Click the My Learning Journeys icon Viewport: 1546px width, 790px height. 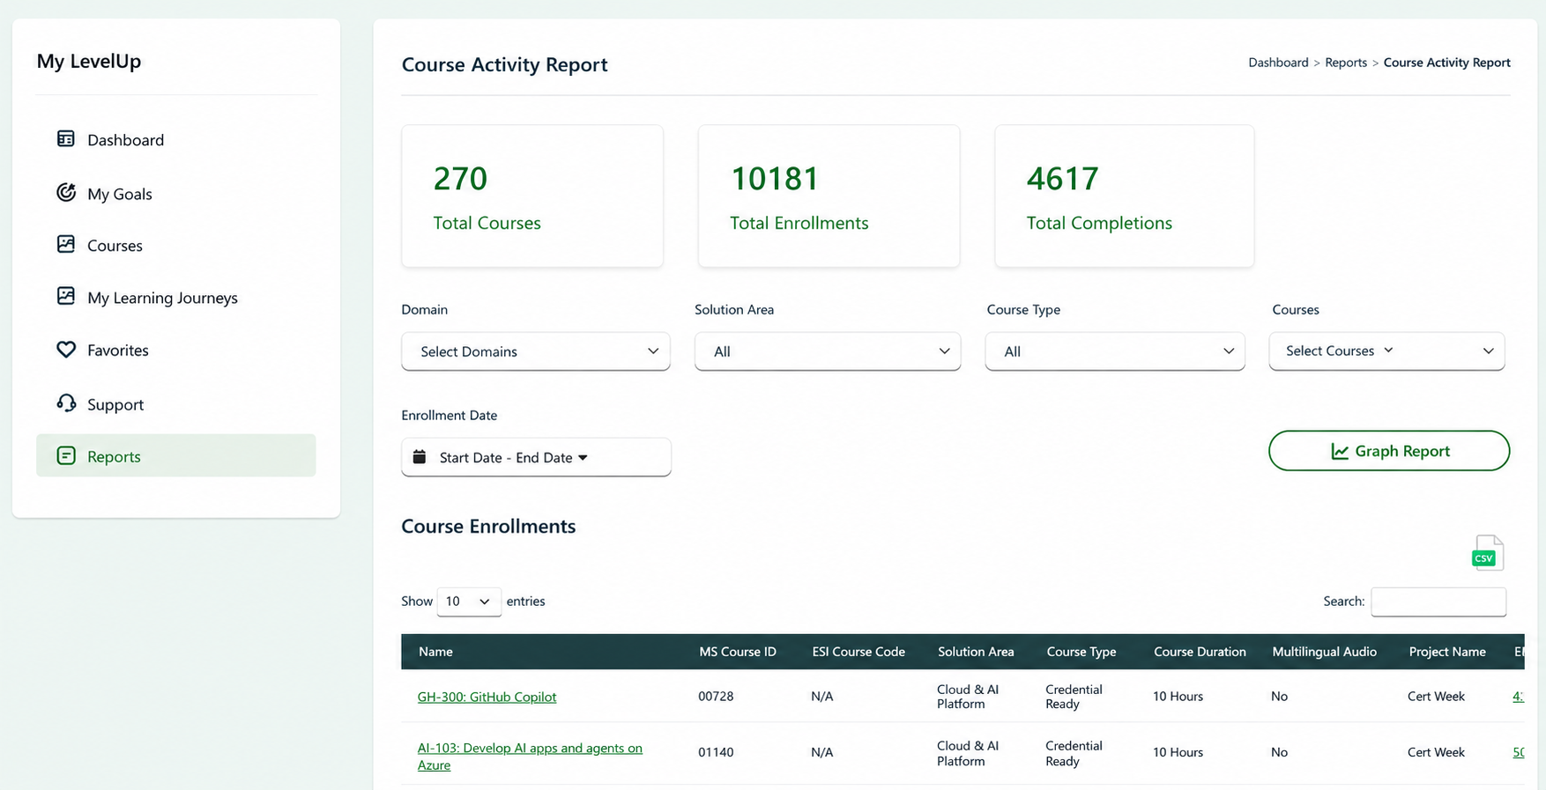66,297
